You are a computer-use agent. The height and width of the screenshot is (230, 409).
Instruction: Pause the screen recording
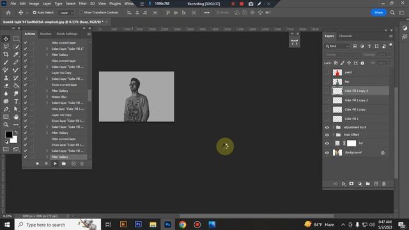click(x=233, y=4)
